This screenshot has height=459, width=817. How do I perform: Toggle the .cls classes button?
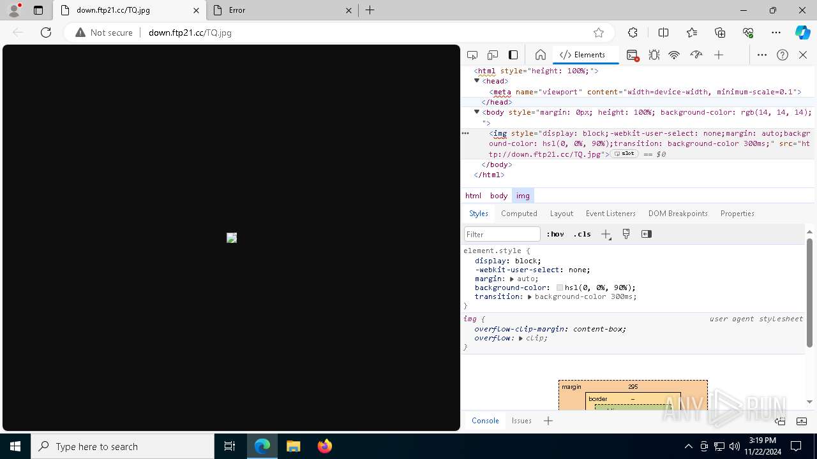pyautogui.click(x=582, y=234)
